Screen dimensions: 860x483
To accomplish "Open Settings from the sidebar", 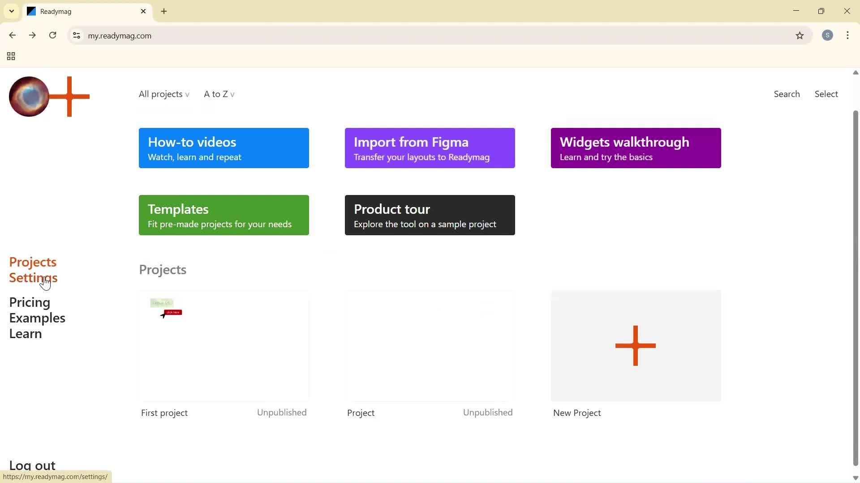I will [x=33, y=277].
